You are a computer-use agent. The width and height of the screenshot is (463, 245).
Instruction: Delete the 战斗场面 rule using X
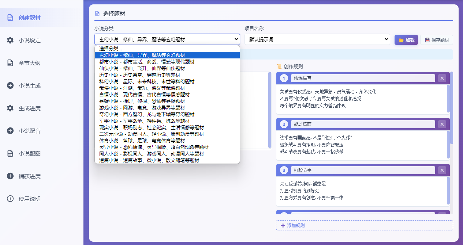point(442,124)
